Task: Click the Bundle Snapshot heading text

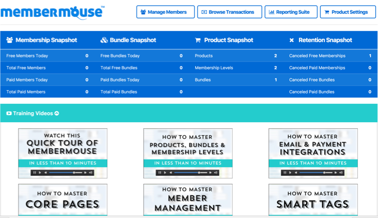Action: point(133,40)
